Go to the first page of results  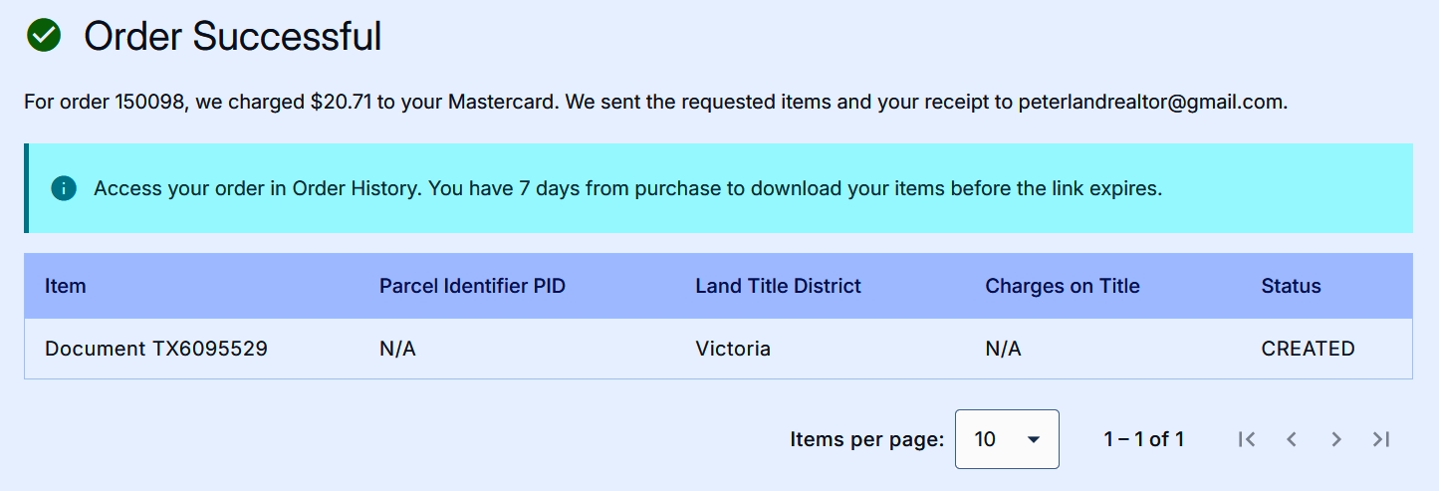click(1247, 439)
